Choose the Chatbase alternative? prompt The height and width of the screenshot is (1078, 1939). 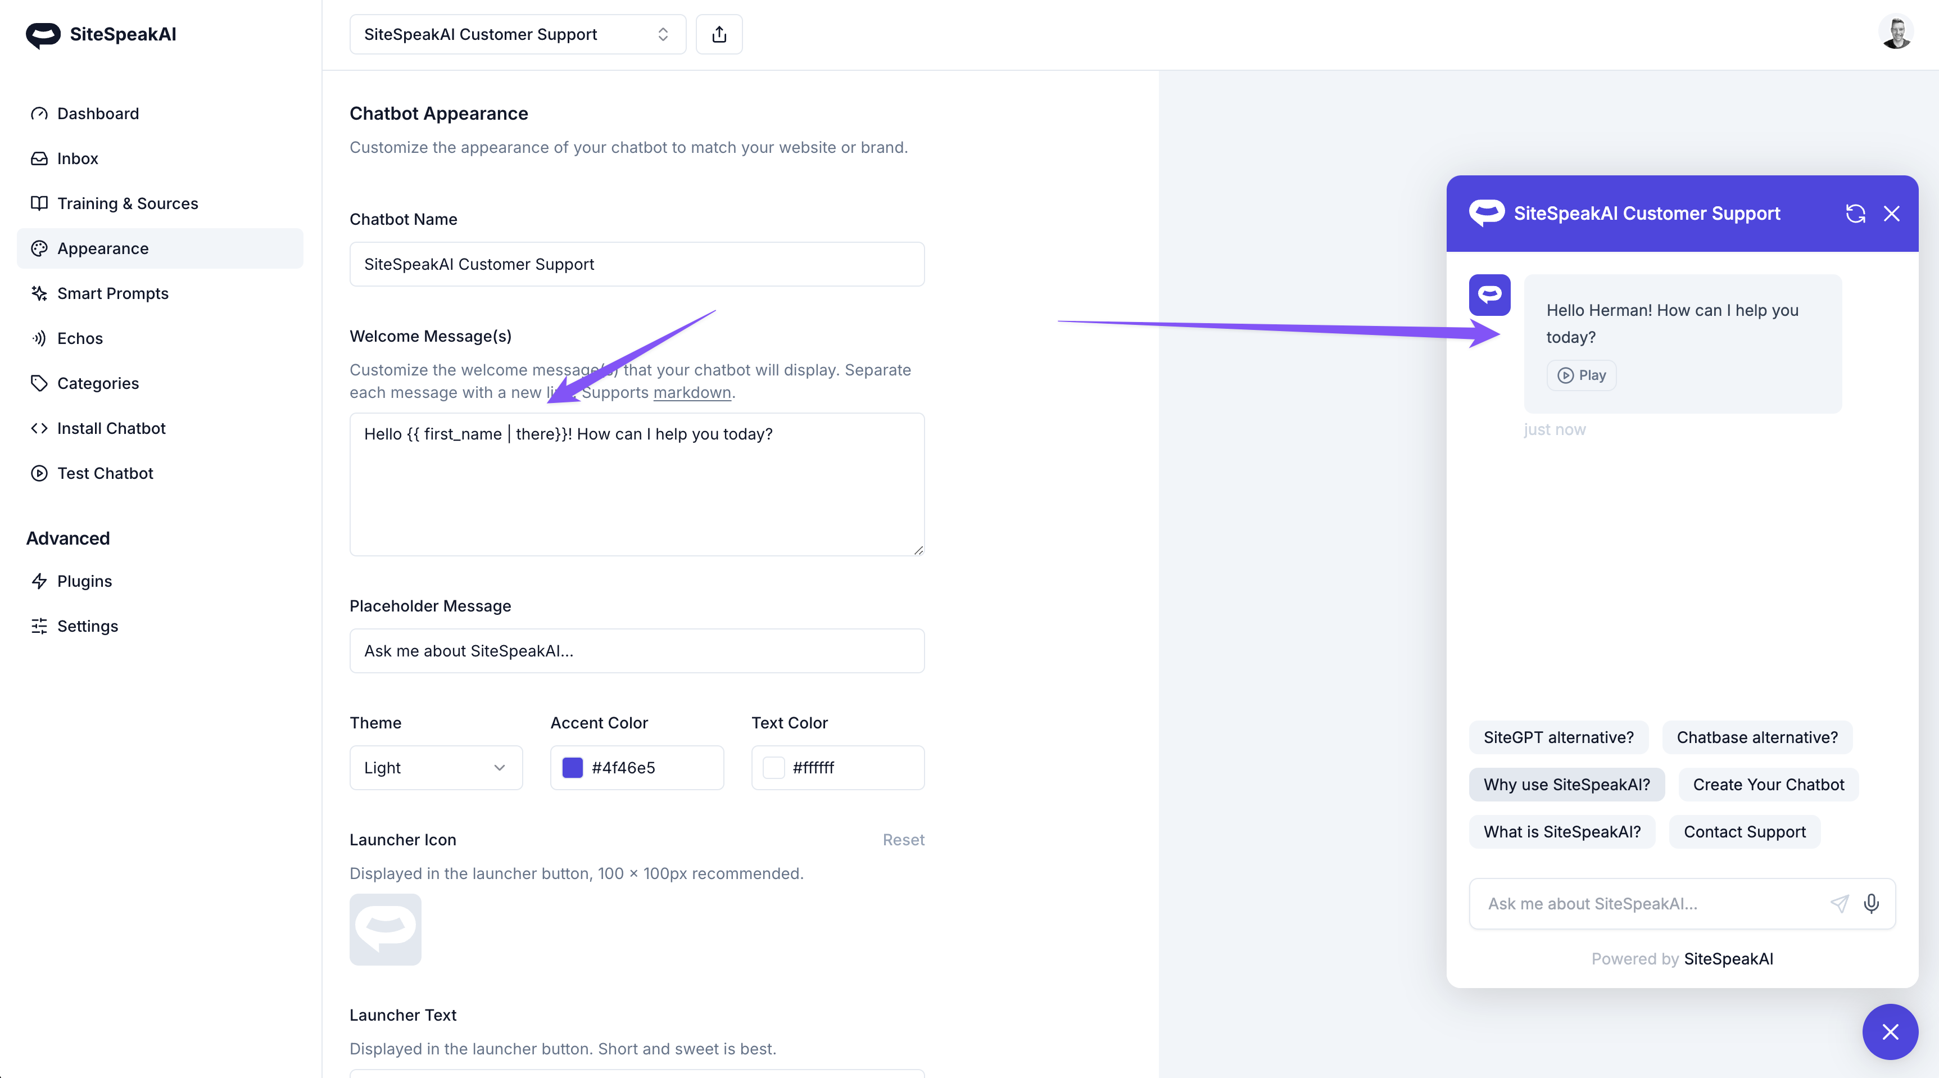(1757, 737)
